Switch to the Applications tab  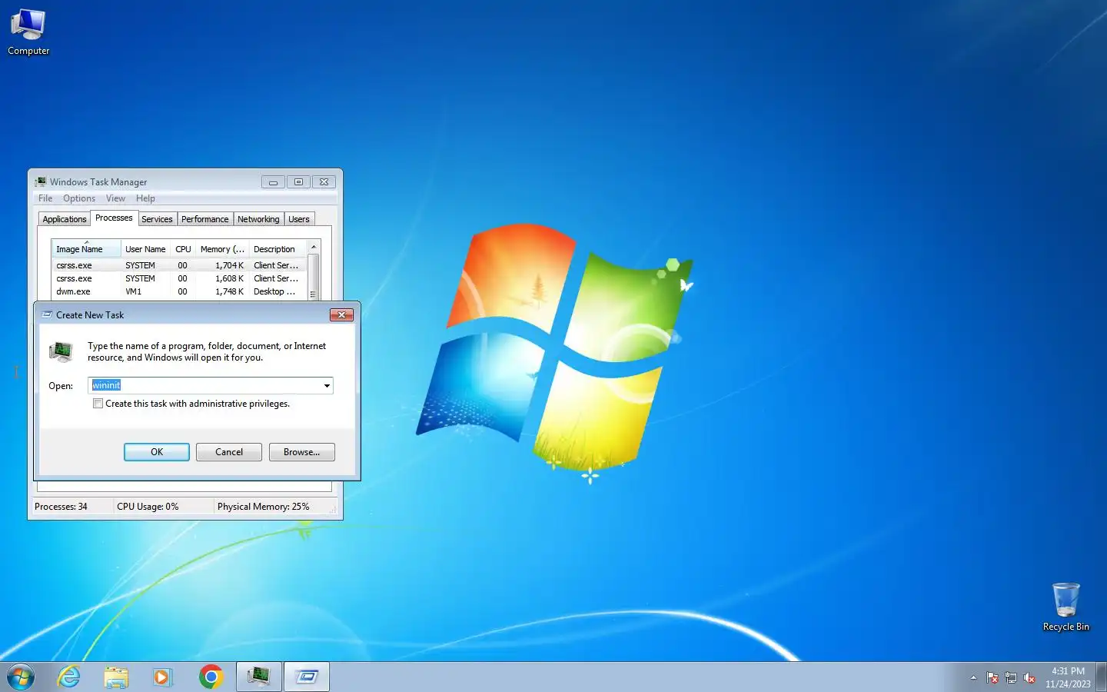65,219
